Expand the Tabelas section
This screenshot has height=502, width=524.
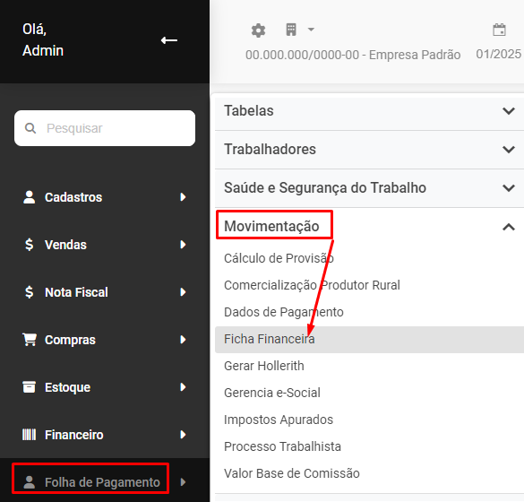tap(370, 111)
